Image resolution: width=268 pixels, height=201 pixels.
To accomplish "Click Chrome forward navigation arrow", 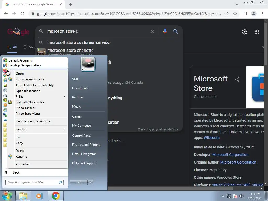I will click(14, 14).
